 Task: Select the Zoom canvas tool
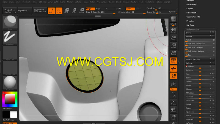(174, 38)
